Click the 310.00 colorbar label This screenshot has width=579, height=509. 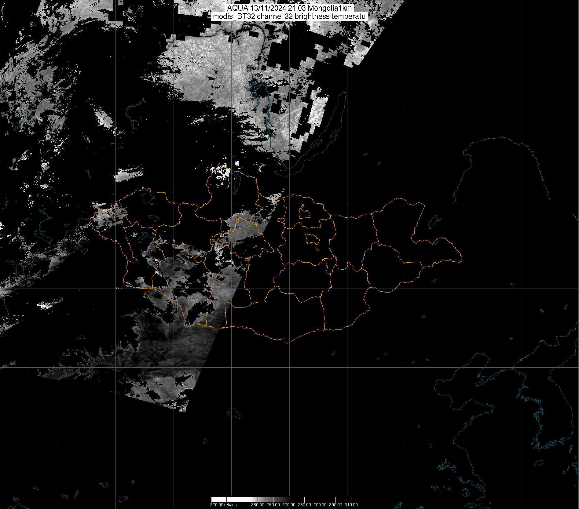pos(351,505)
